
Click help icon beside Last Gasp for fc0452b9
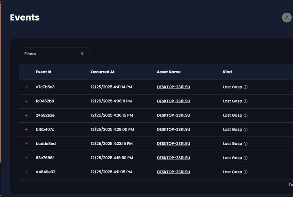pos(245,101)
